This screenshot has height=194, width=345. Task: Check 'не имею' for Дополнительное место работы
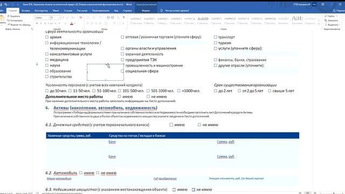click(x=148, y=96)
